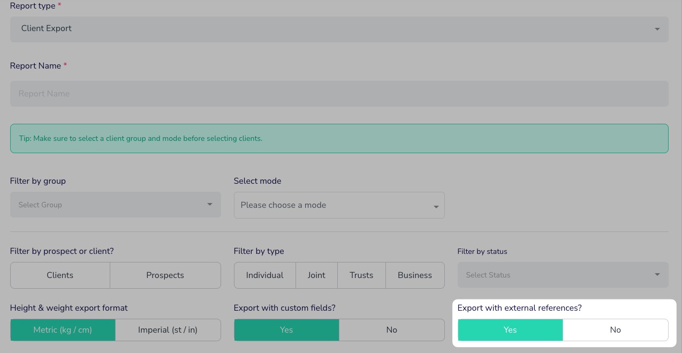This screenshot has height=353, width=682.
Task: Select the Clients filter option
Action: coord(60,275)
